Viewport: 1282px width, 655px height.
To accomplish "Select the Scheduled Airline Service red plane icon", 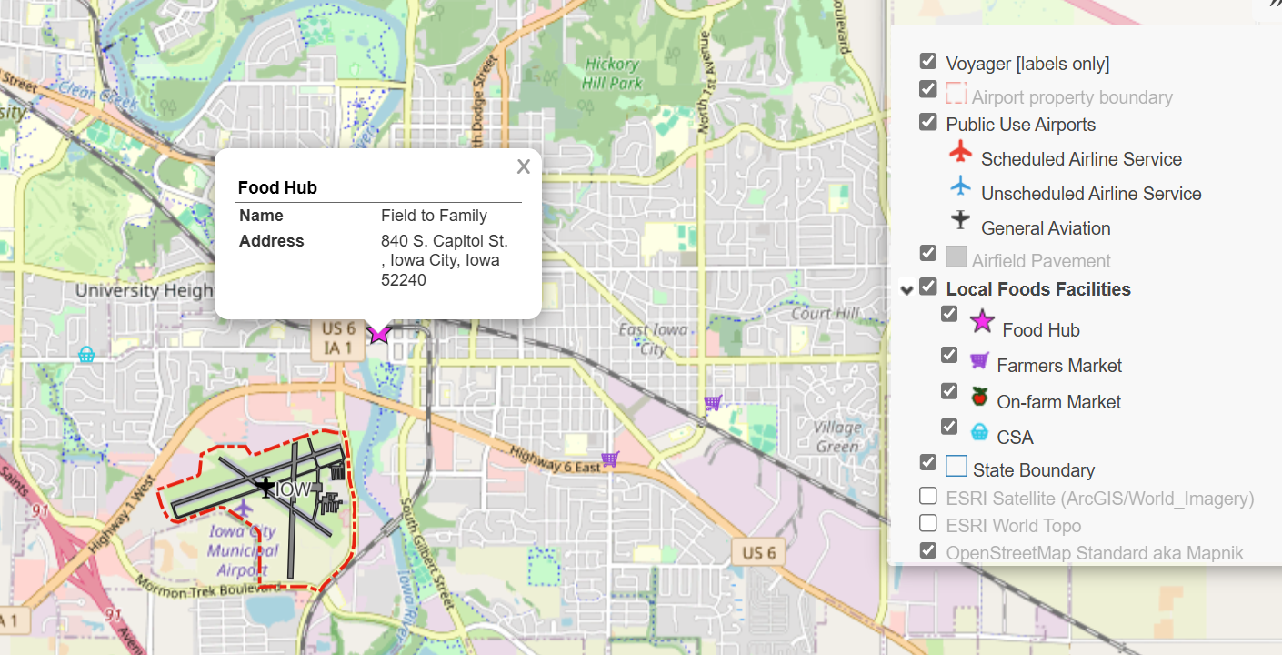I will [x=961, y=153].
